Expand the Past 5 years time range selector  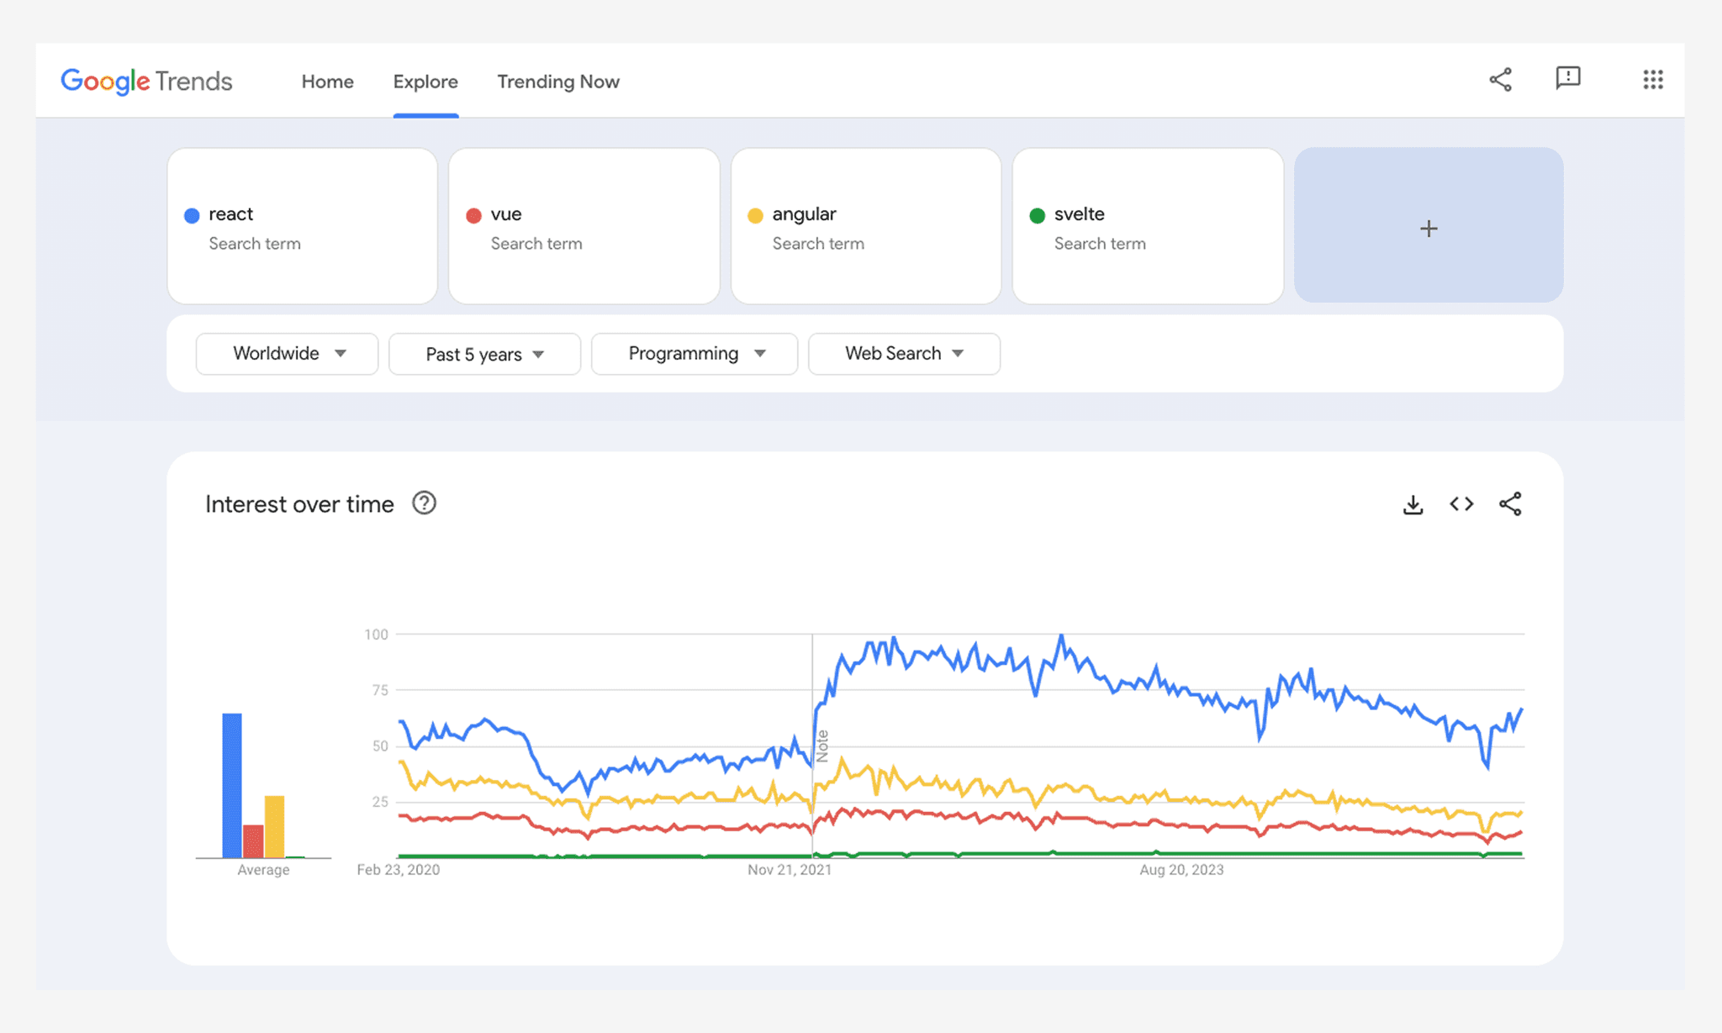pos(484,354)
